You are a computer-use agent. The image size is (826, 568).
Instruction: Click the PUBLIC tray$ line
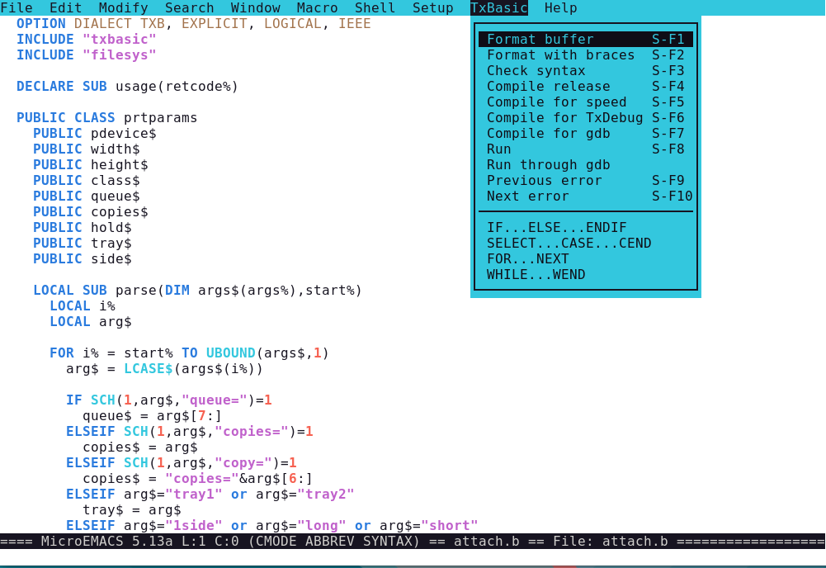point(82,244)
